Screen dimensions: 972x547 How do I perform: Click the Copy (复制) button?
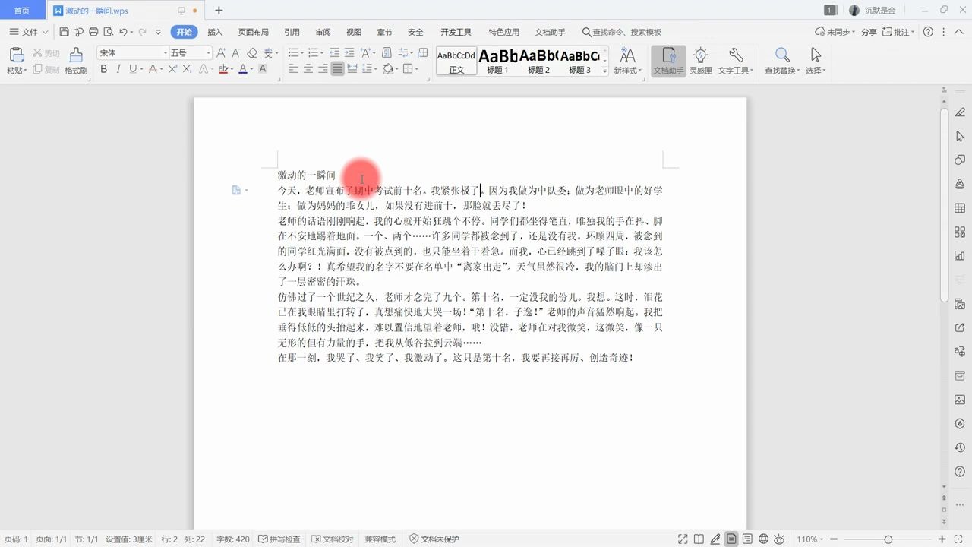click(46, 69)
